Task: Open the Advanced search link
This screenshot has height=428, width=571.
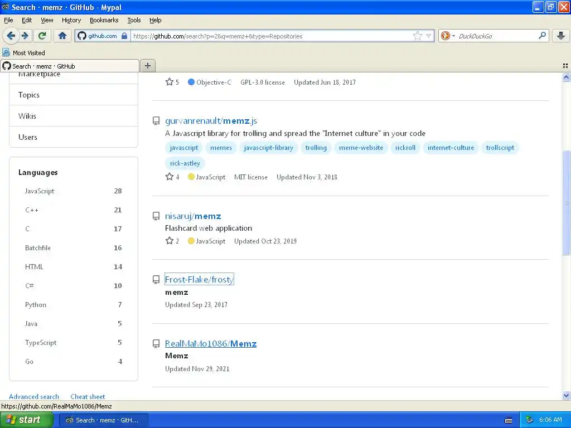Action: tap(34, 396)
